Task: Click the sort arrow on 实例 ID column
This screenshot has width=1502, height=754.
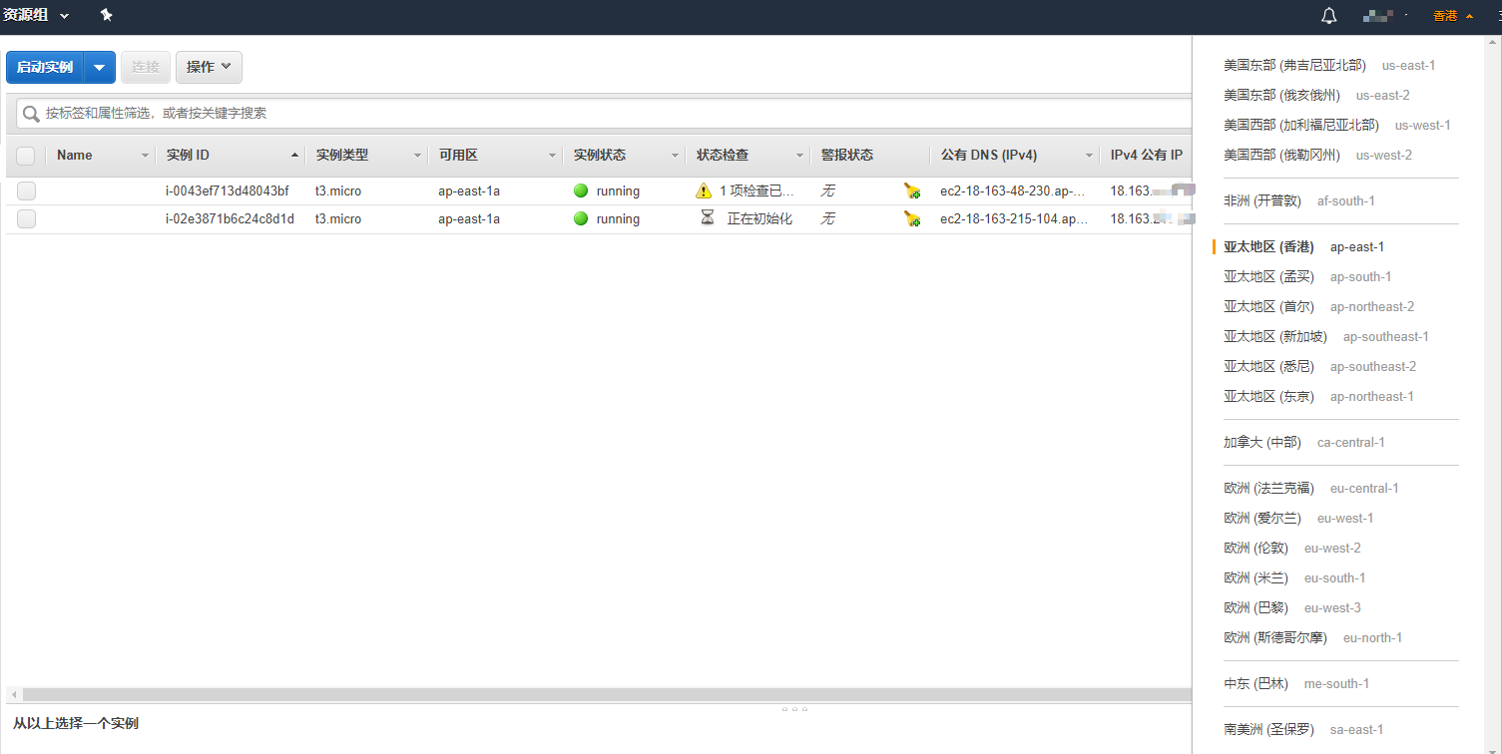Action: 294,156
